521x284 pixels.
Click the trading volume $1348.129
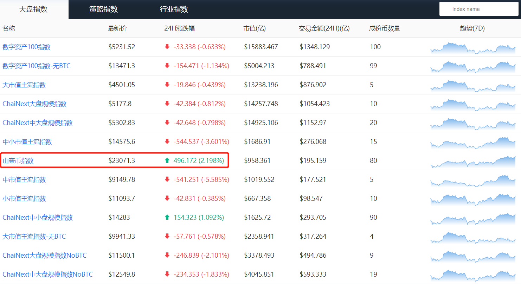[x=315, y=47]
